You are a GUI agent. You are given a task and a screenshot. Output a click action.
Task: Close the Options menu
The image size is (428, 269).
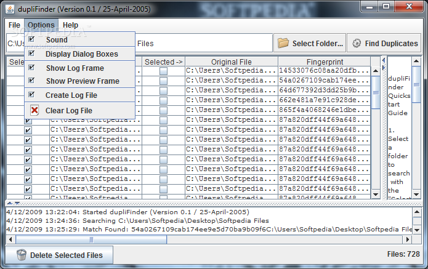click(x=41, y=25)
